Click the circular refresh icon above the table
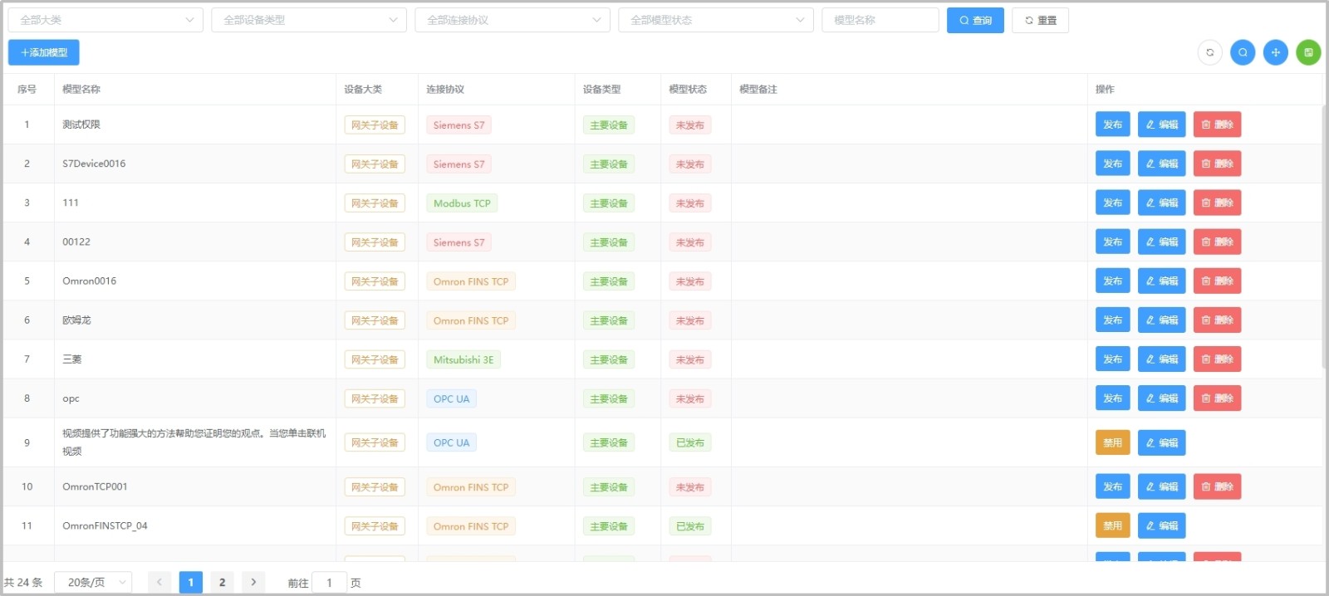1329x596 pixels. 1209,52
